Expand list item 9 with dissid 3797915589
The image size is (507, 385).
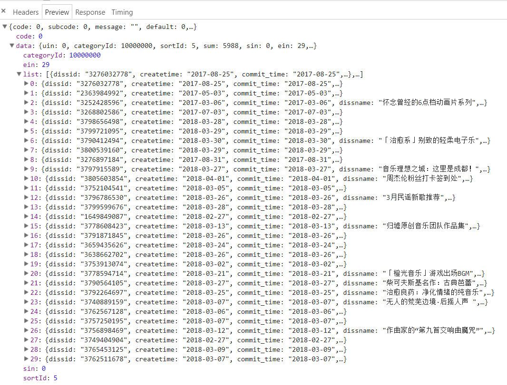tap(26, 169)
